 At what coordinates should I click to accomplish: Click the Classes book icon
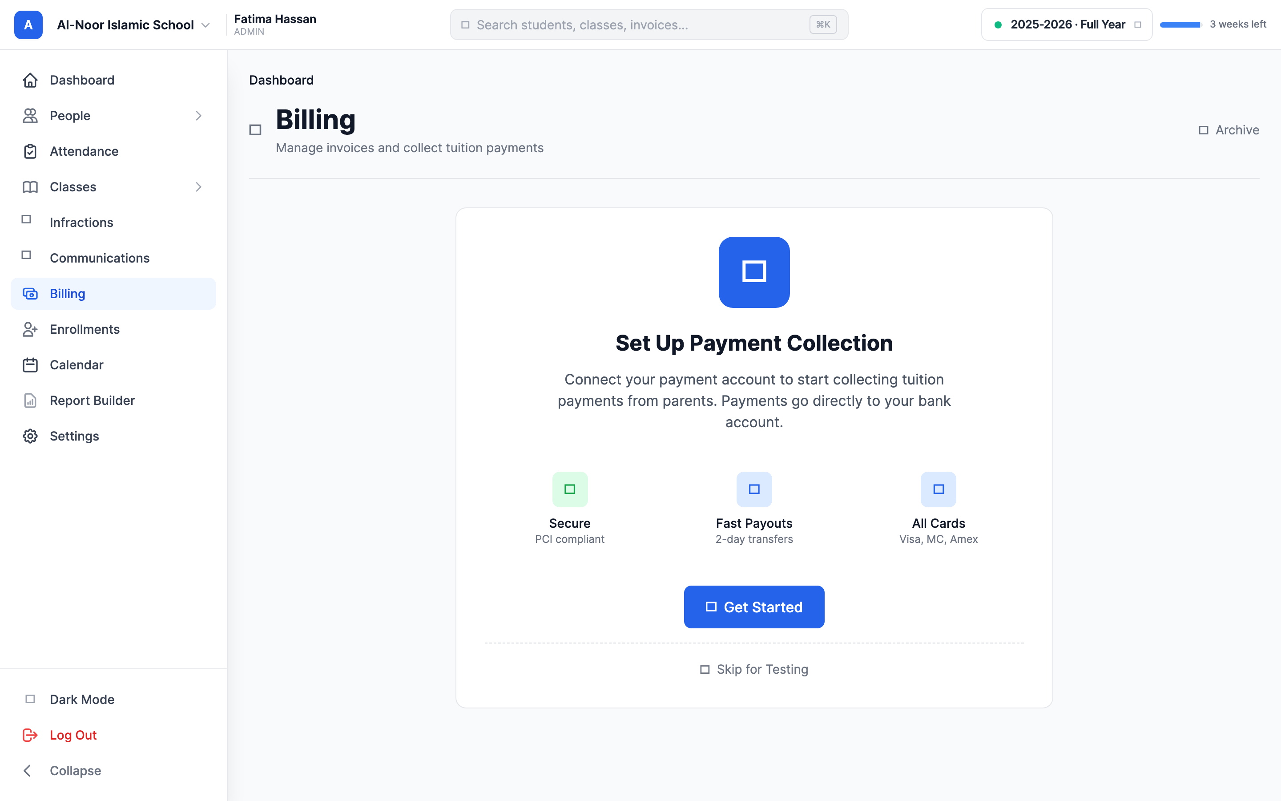[30, 187]
